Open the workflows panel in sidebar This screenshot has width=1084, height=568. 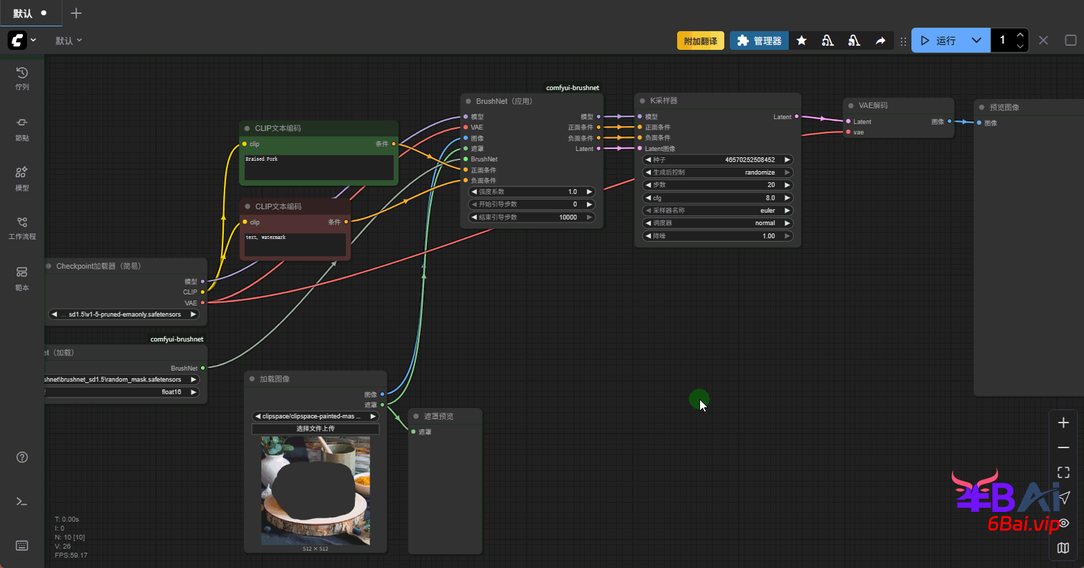pos(22,227)
